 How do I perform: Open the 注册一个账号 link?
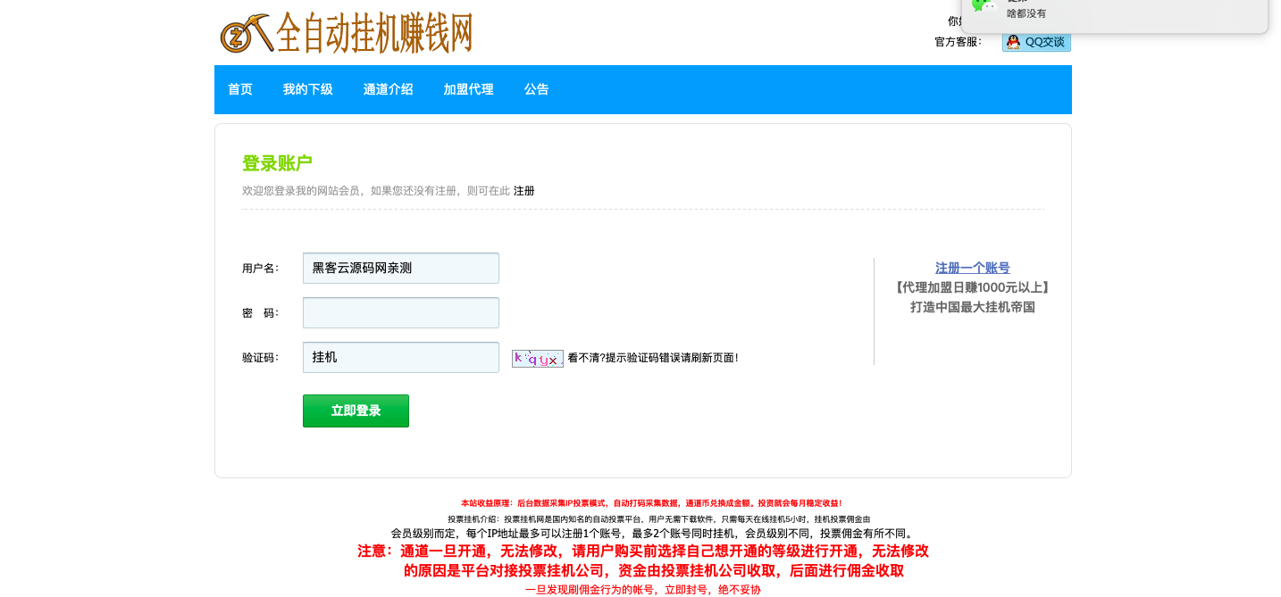972,268
